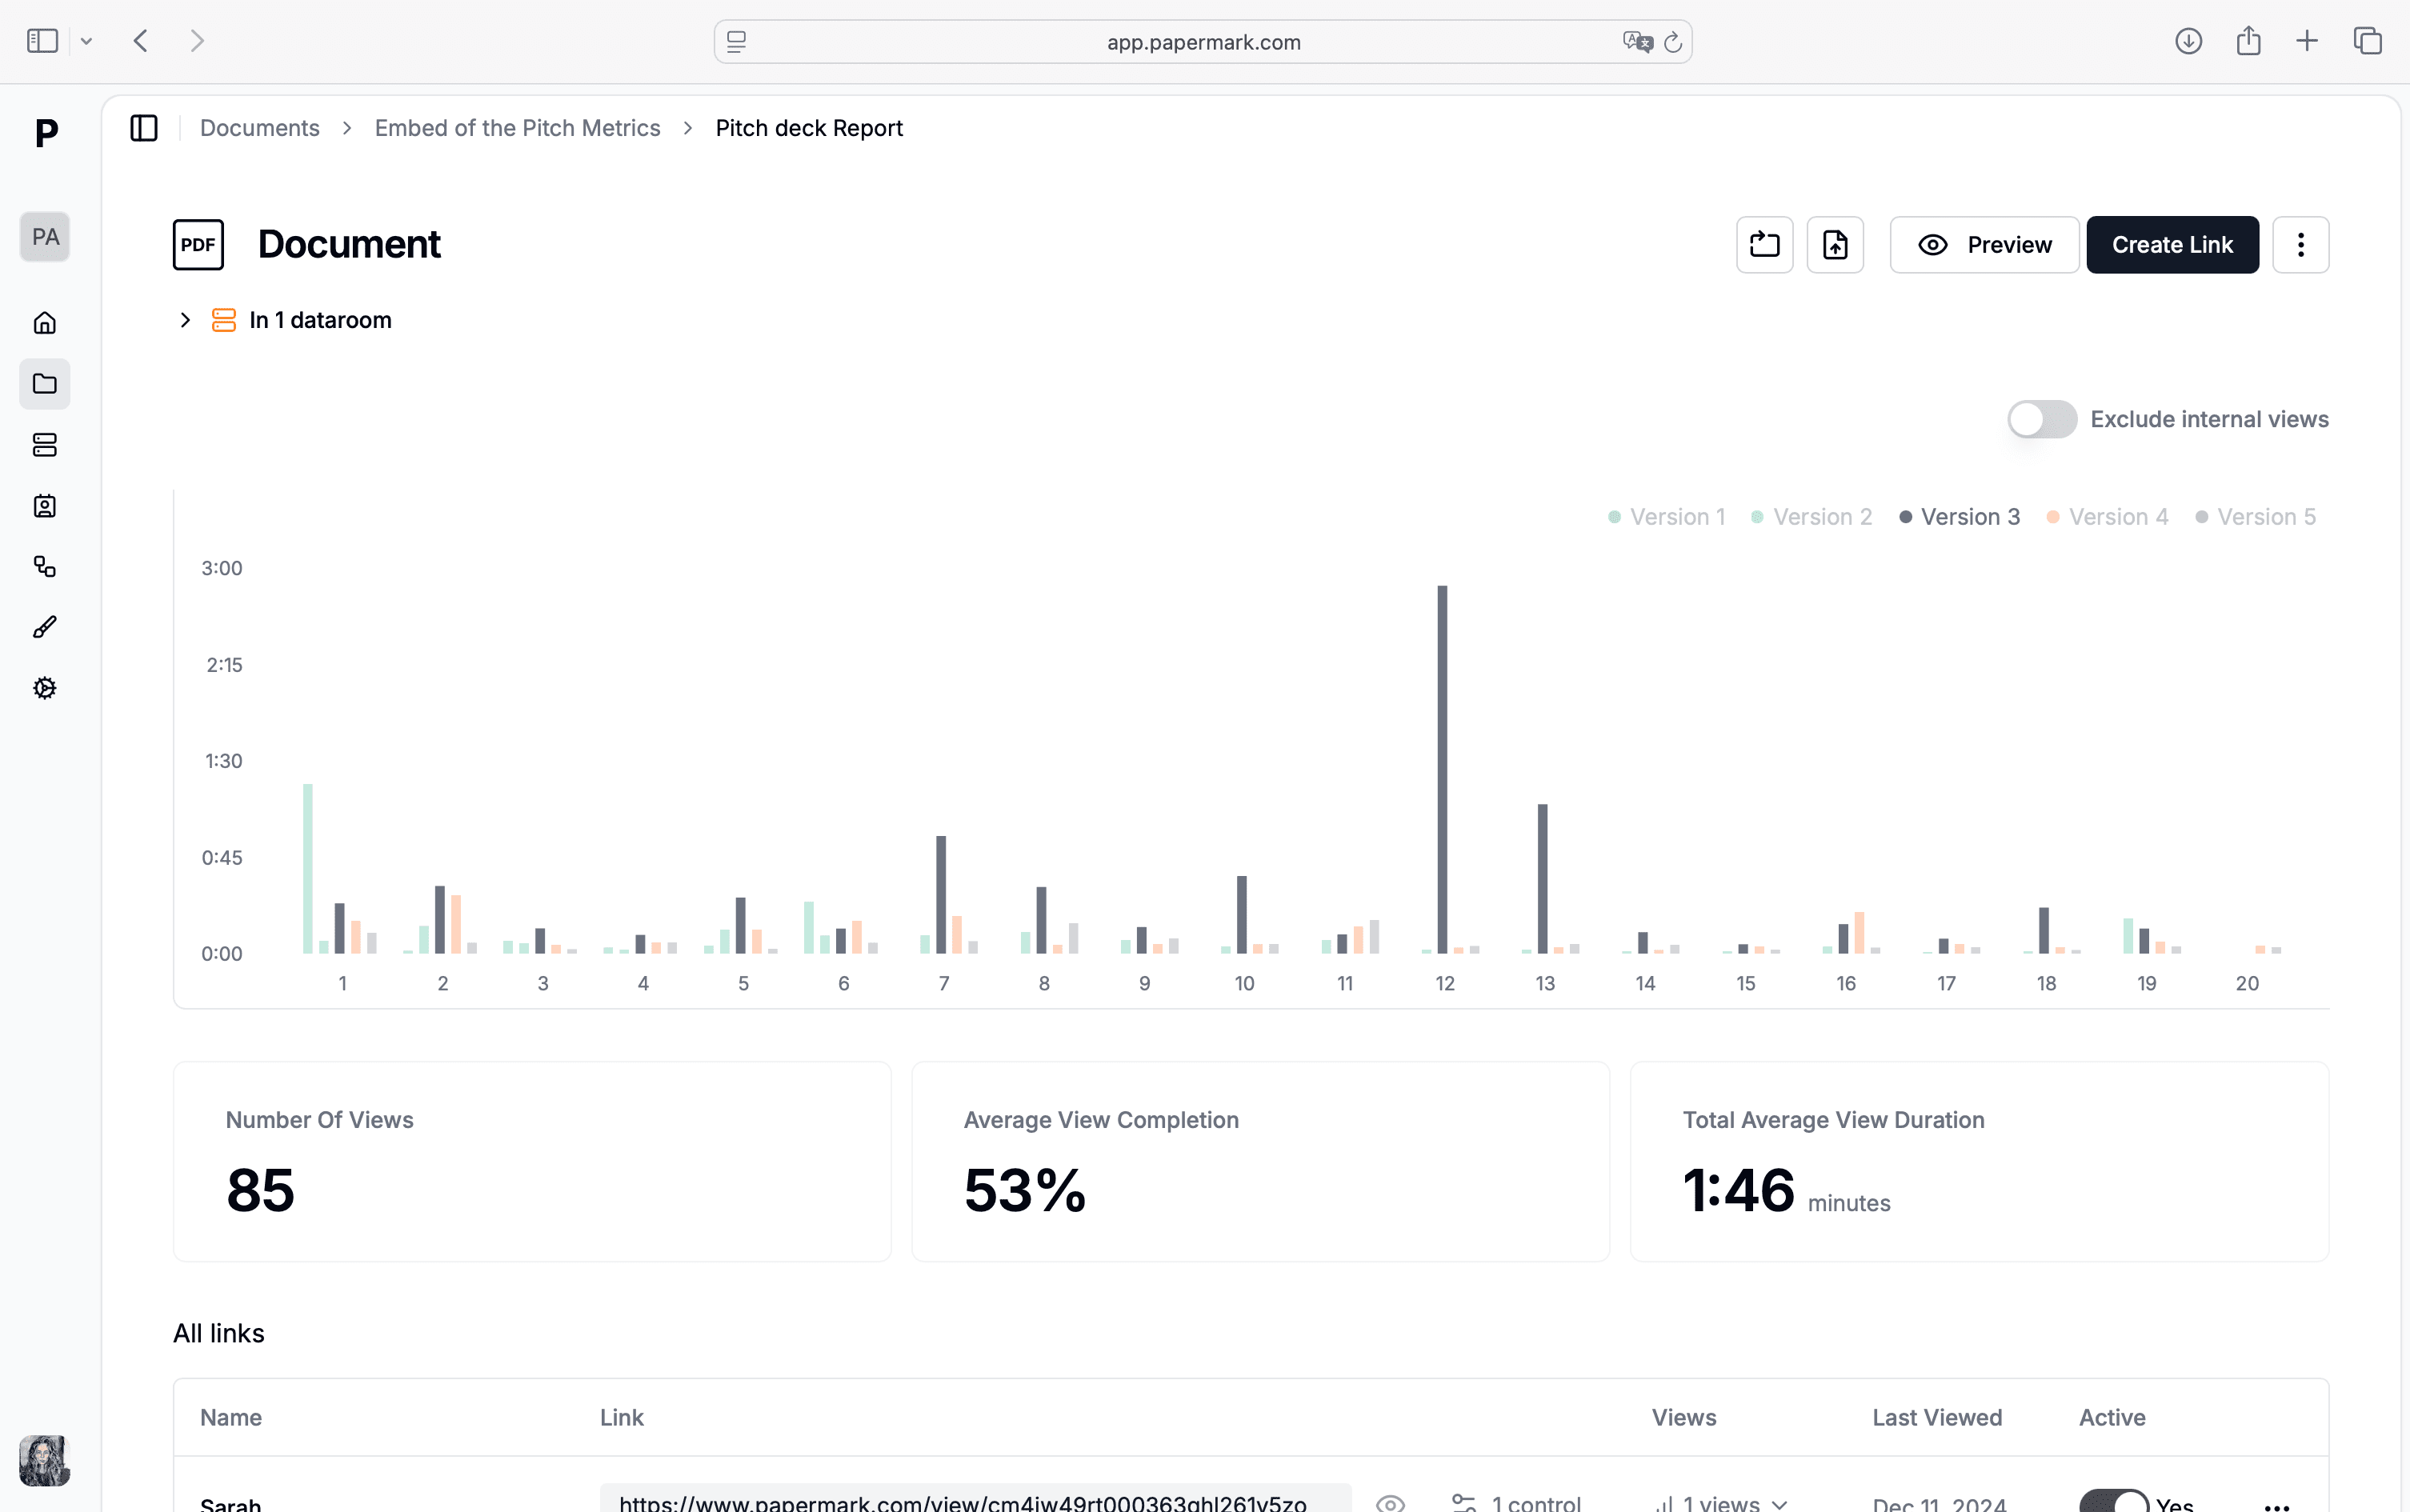Viewport: 2410px width, 1512px height.
Task: Upload a new version via the file-upload icon
Action: [x=1835, y=244]
